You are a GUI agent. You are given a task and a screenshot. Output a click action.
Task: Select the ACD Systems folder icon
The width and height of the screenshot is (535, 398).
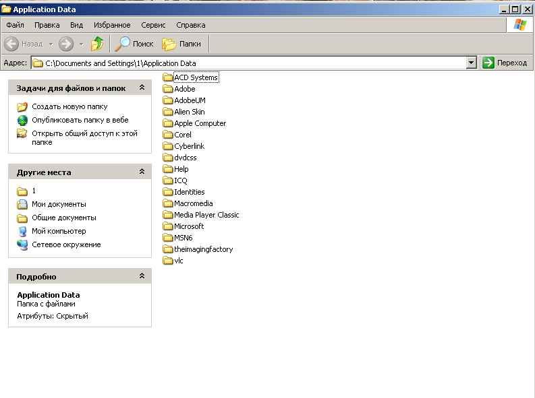click(x=167, y=77)
